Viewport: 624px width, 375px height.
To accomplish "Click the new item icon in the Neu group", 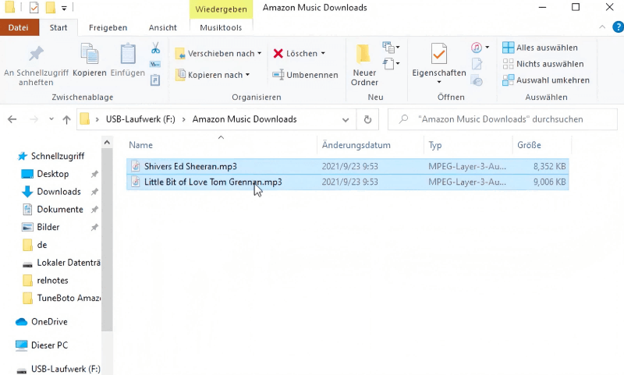I will pos(388,47).
